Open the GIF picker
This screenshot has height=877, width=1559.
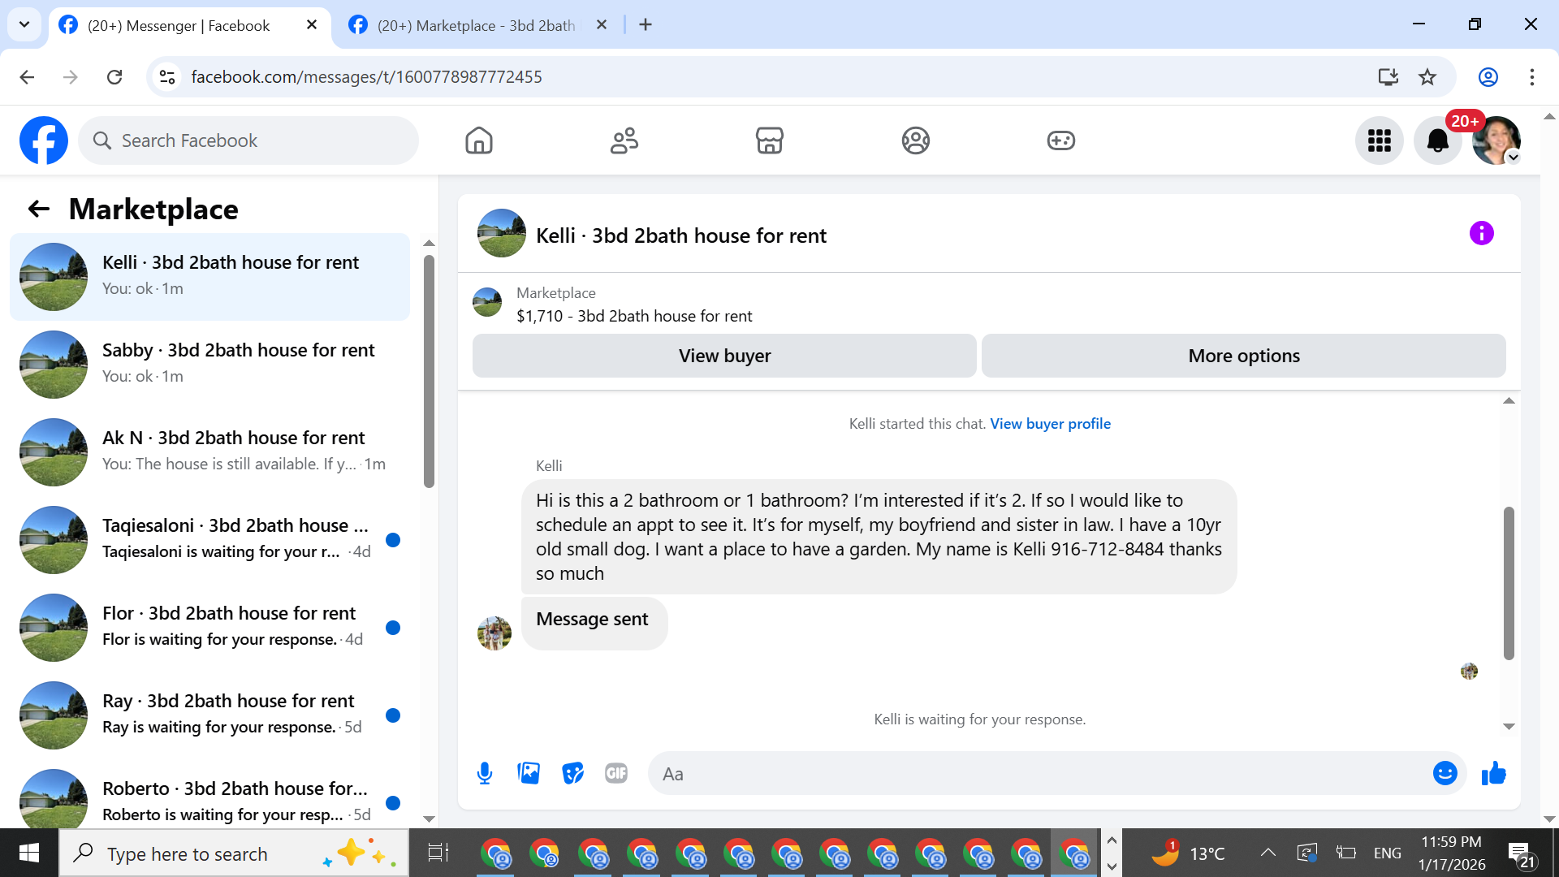click(x=616, y=773)
